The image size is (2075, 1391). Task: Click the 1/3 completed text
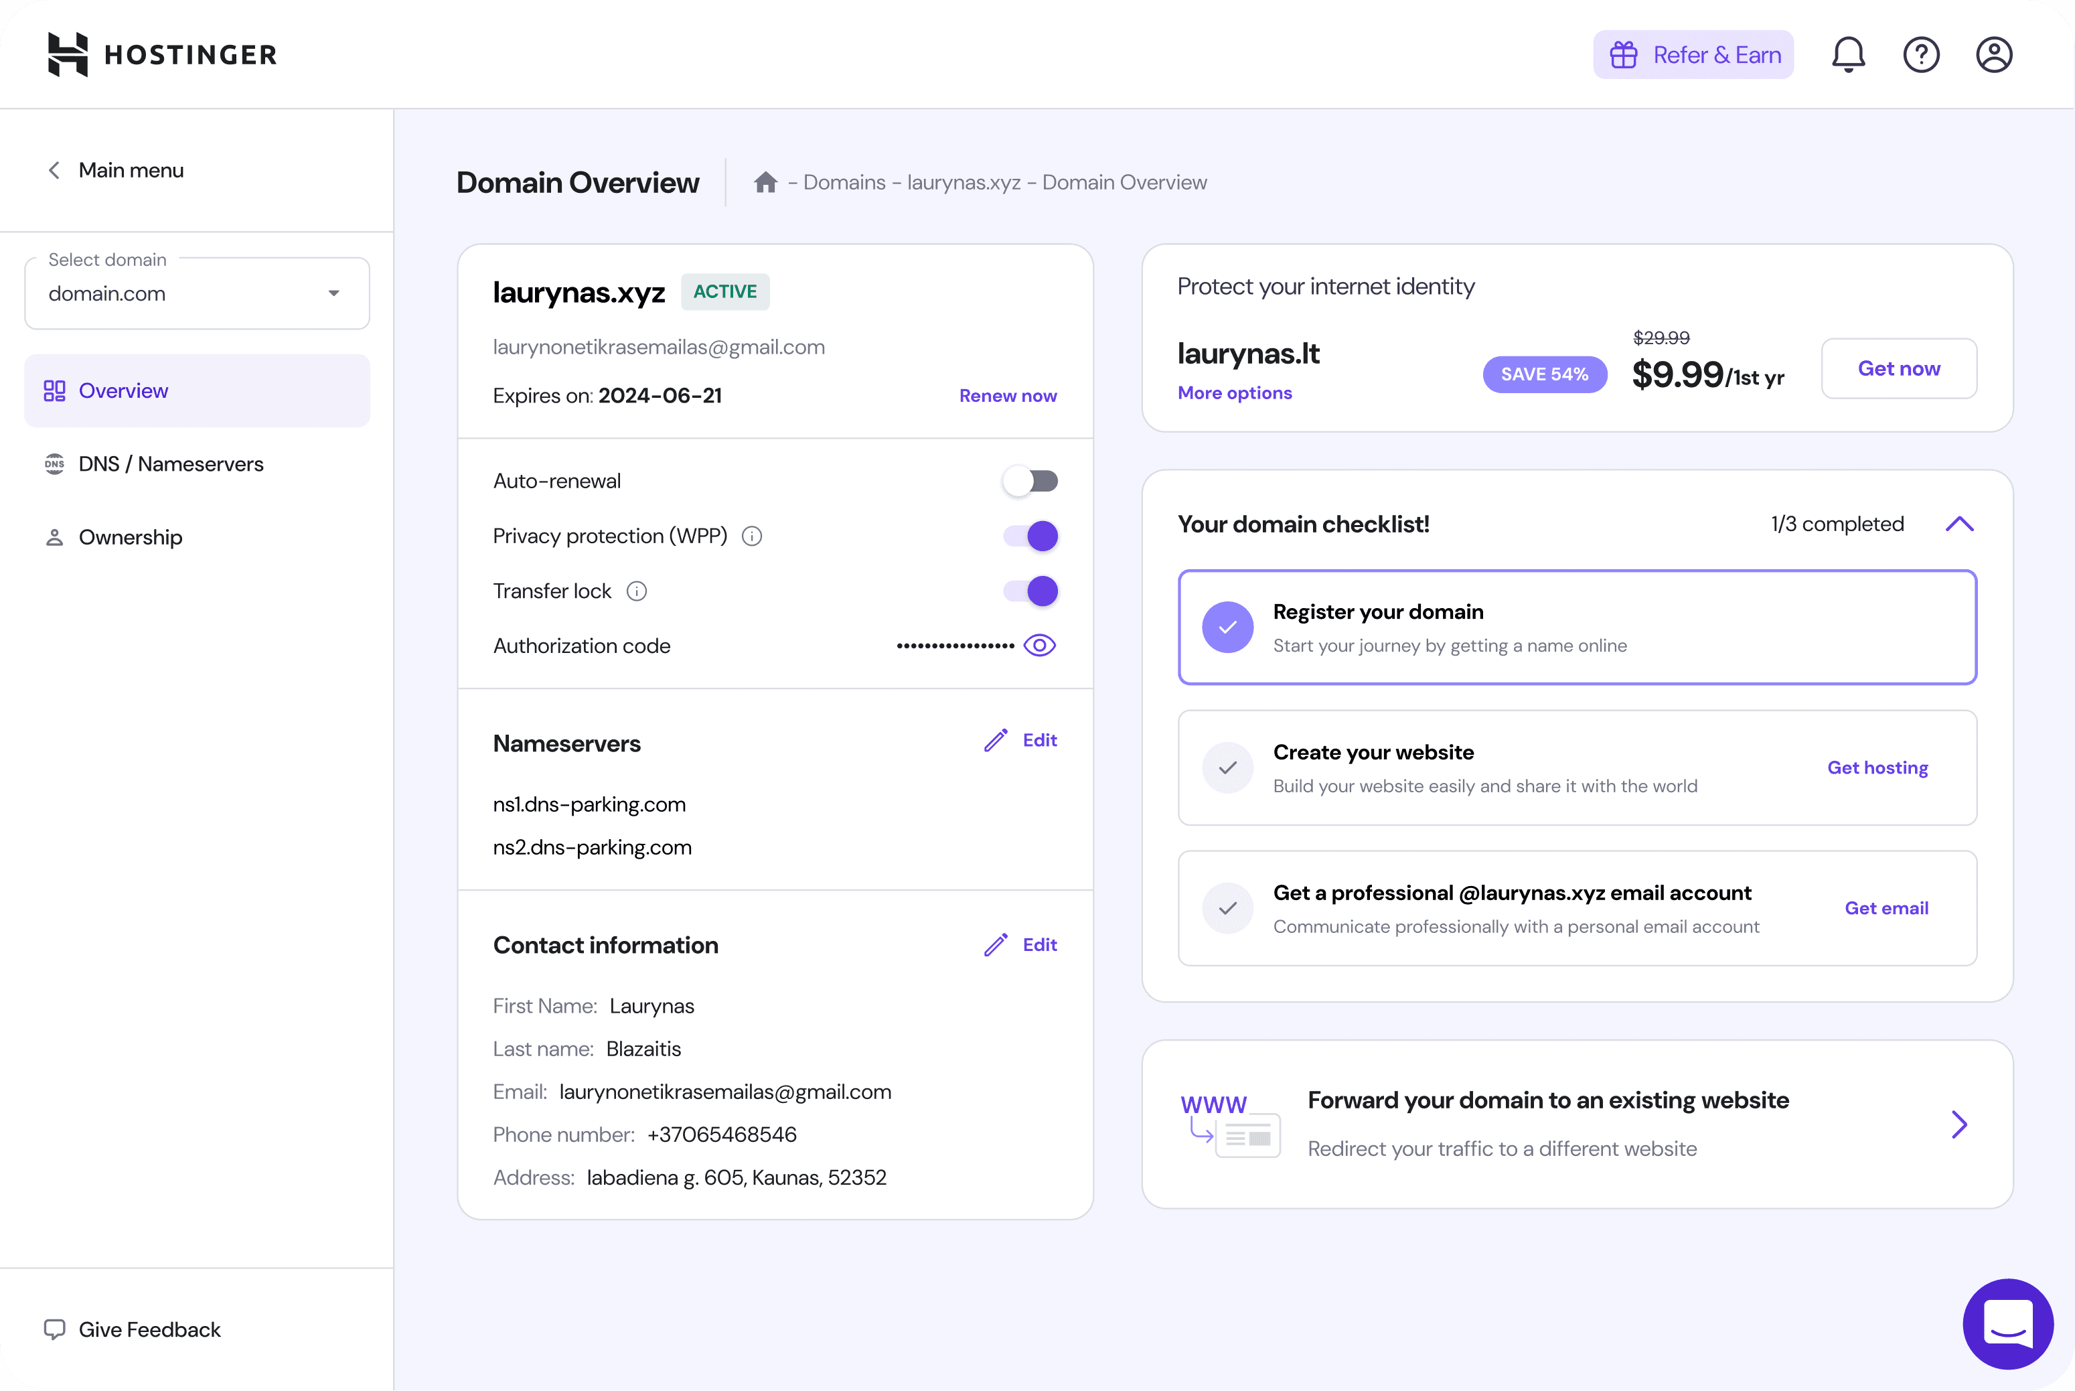(x=1837, y=524)
